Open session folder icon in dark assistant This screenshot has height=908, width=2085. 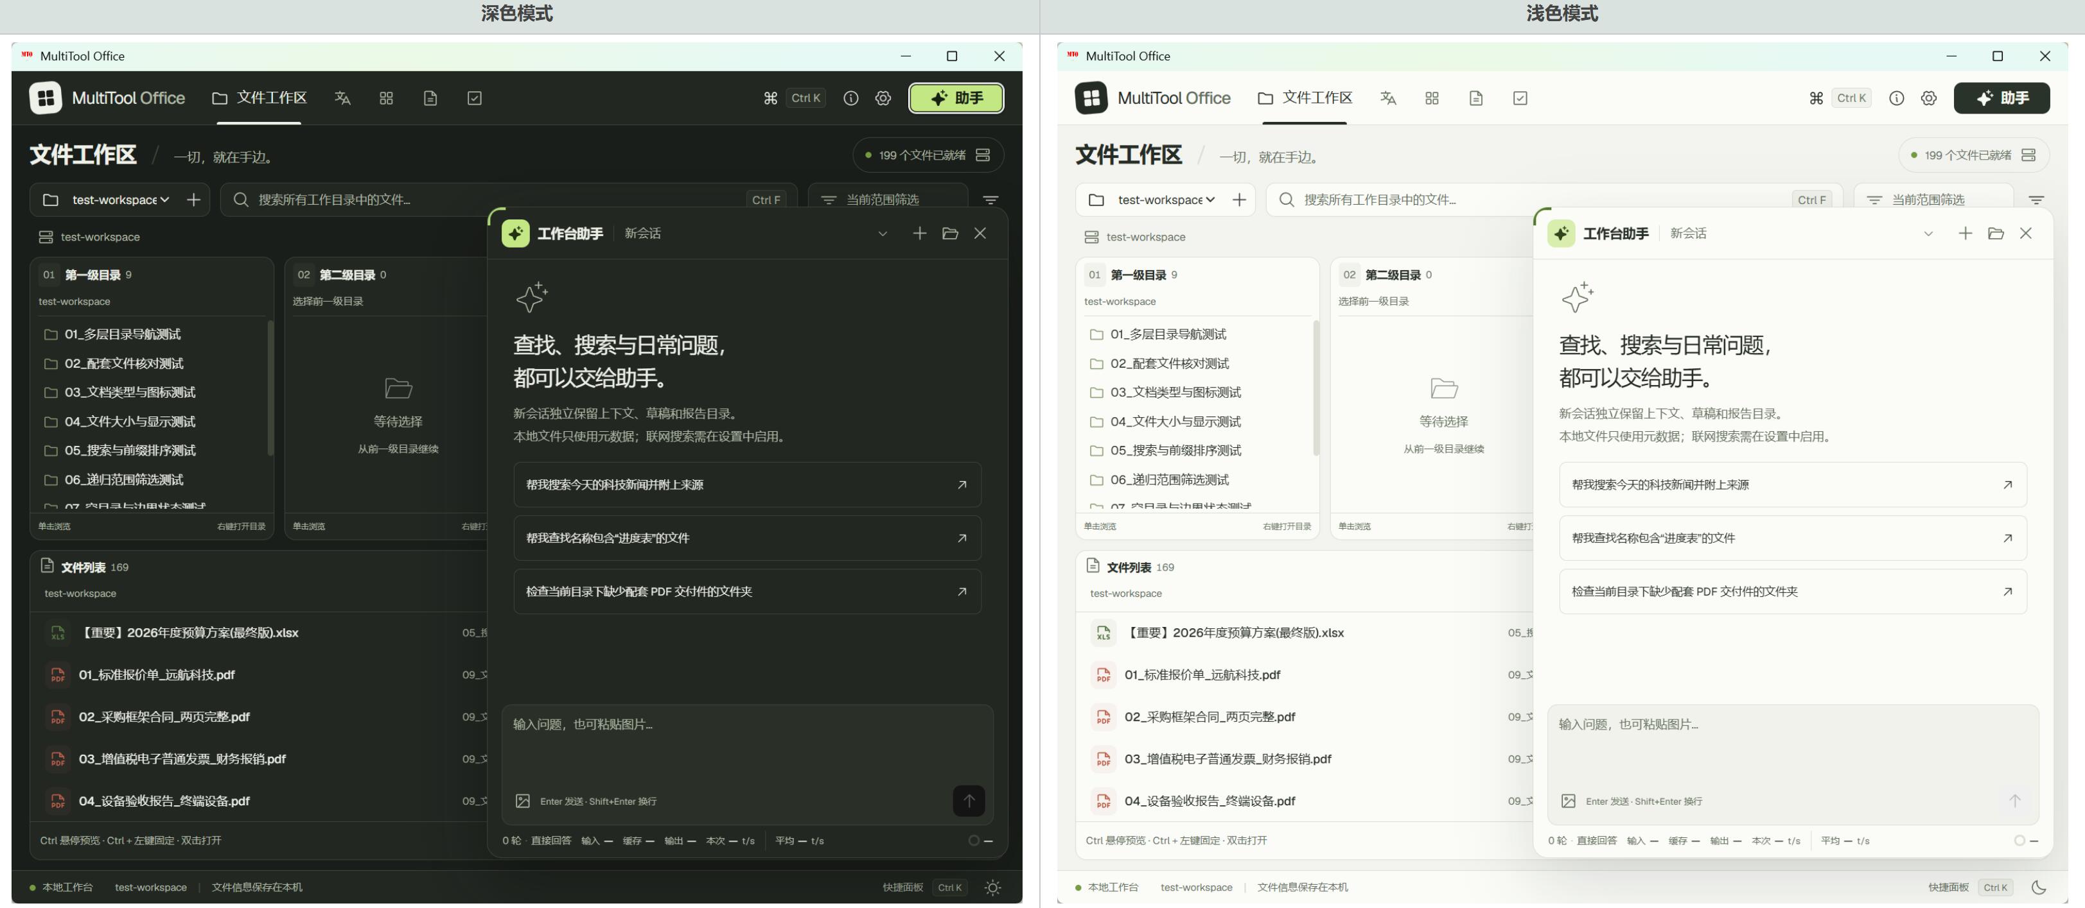click(x=950, y=233)
